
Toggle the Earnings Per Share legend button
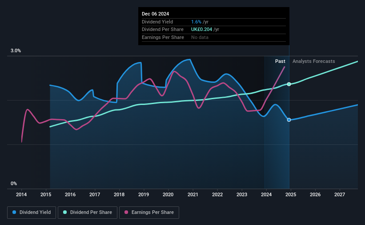[149, 213]
